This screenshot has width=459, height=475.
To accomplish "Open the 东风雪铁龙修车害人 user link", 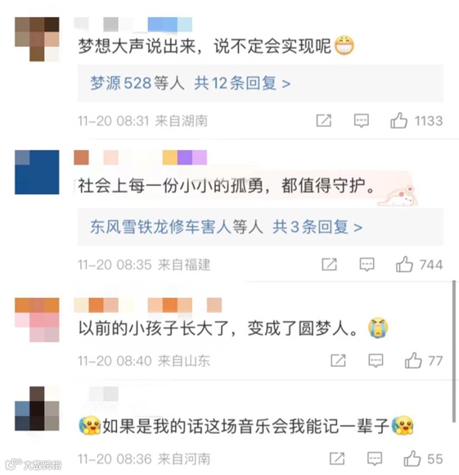I will pos(161,227).
